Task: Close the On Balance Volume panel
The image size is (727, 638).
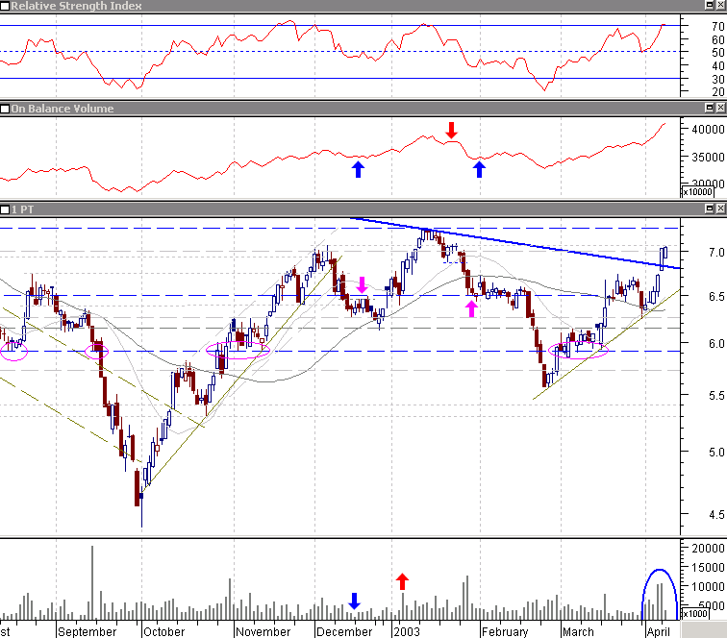Action: click(x=720, y=108)
